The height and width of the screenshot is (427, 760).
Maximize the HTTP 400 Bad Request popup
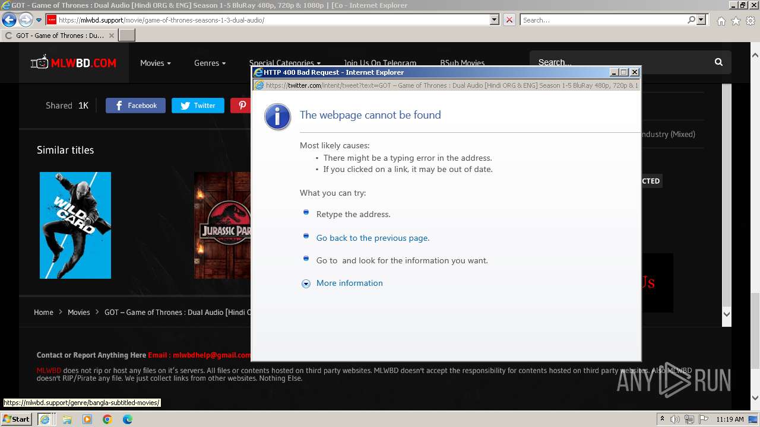pos(623,72)
